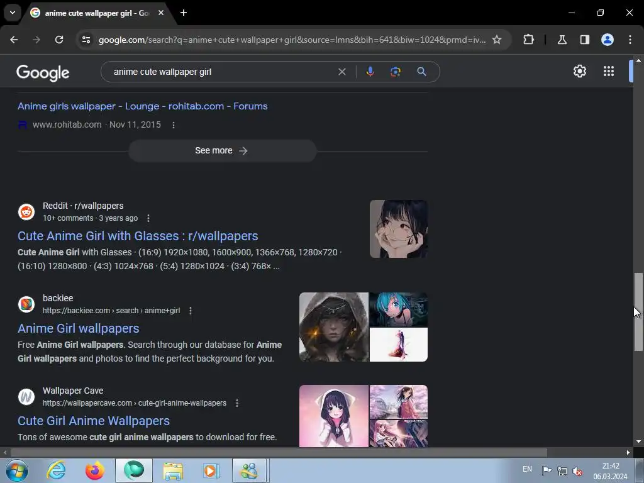Open the taskbar clock and date
This screenshot has height=483, width=644.
click(610, 471)
